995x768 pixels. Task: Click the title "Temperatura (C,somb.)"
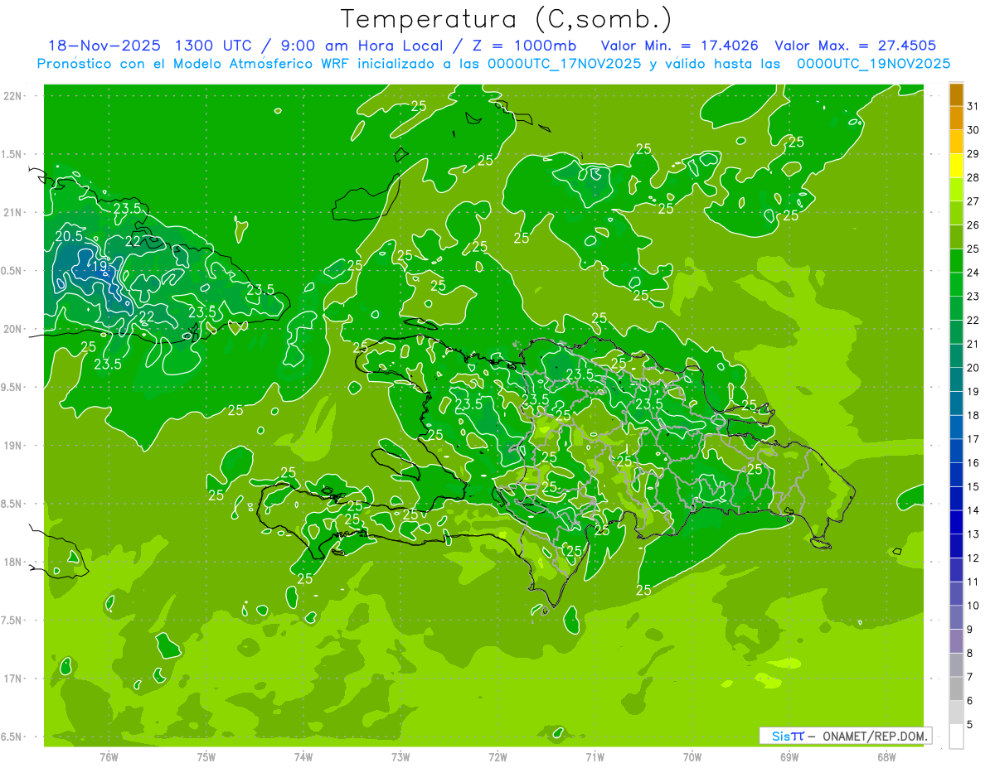pos(506,18)
